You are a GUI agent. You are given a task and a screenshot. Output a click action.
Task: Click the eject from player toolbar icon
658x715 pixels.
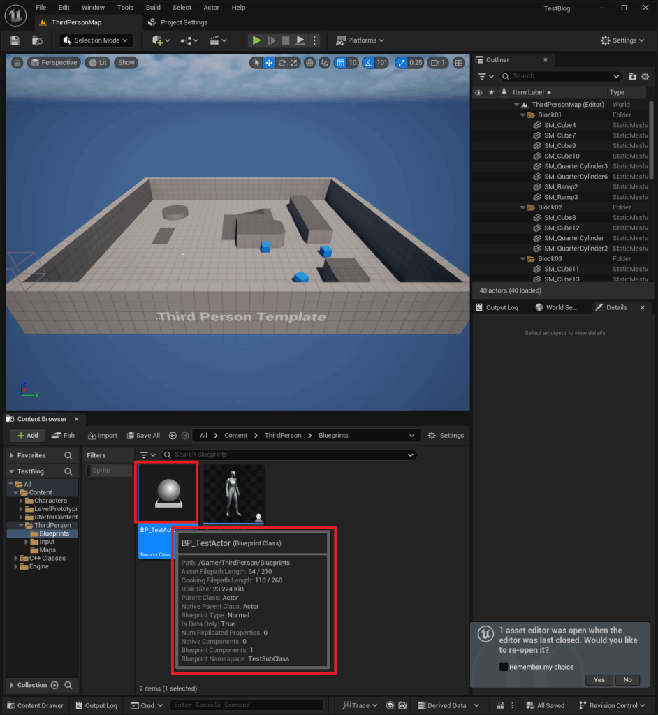coord(300,40)
